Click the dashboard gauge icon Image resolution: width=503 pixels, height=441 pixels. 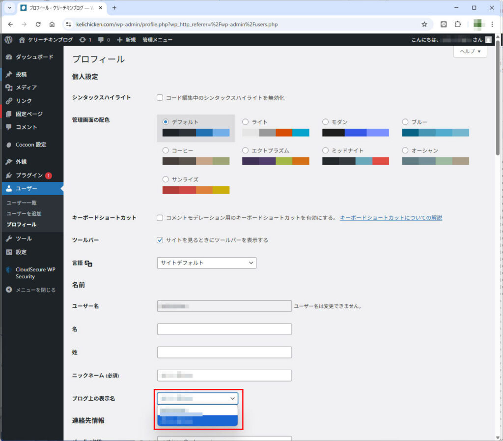9,57
